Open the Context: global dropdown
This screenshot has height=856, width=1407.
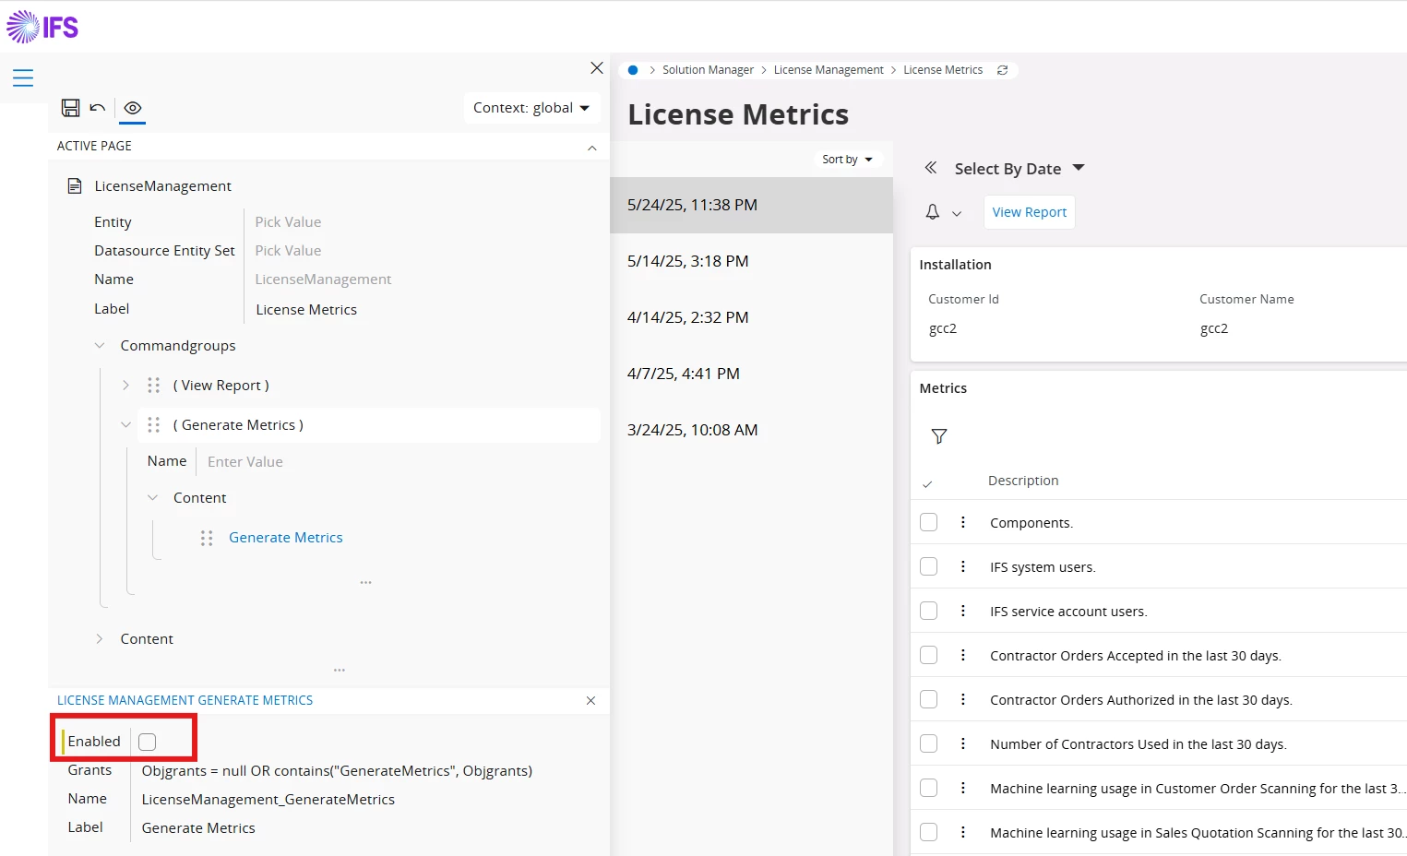(x=531, y=108)
